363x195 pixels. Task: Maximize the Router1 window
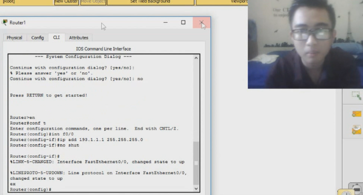[183, 23]
